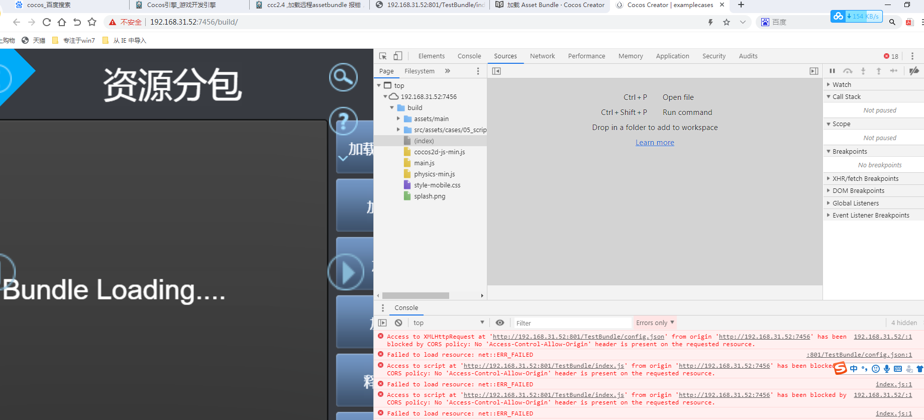Open the Memory panel
This screenshot has width=924, height=420.
coord(631,56)
